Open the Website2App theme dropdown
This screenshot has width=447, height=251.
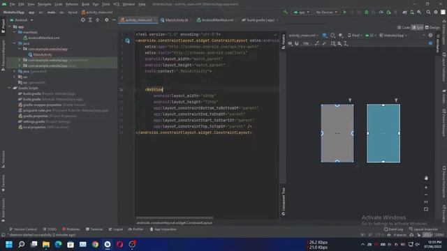pyautogui.click(x=393, y=36)
